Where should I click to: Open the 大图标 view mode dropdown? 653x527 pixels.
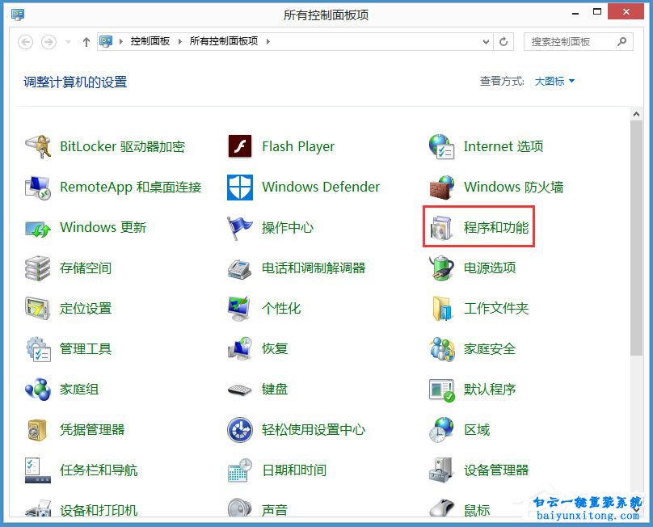click(554, 81)
